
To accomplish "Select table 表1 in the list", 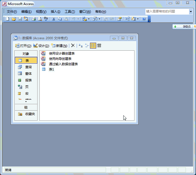I will [51, 69].
